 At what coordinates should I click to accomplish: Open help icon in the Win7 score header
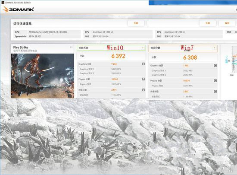214,48
